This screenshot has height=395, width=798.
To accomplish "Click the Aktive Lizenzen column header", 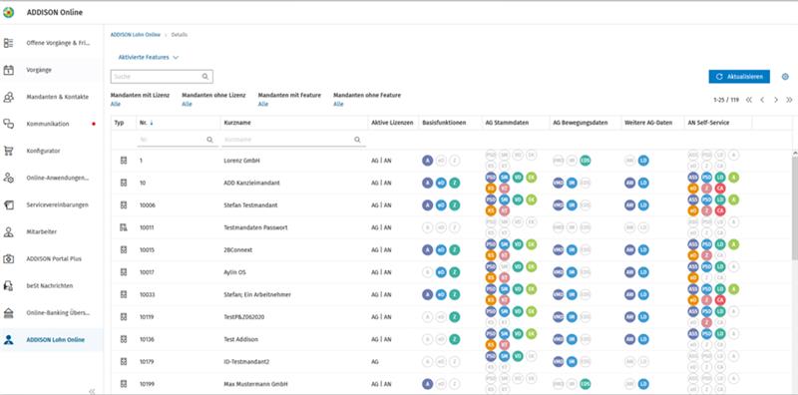I will (392, 123).
